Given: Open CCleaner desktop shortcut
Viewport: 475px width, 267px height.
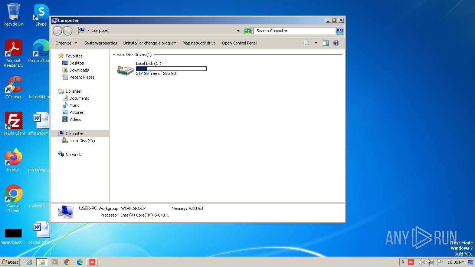Looking at the screenshot, I should 13,88.
